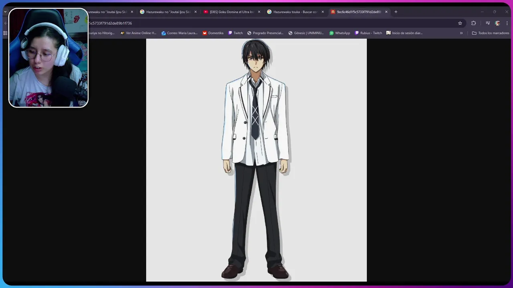Switch to the Hazurewaku touka Google search tab
This screenshot has width=513, height=288.
295,12
